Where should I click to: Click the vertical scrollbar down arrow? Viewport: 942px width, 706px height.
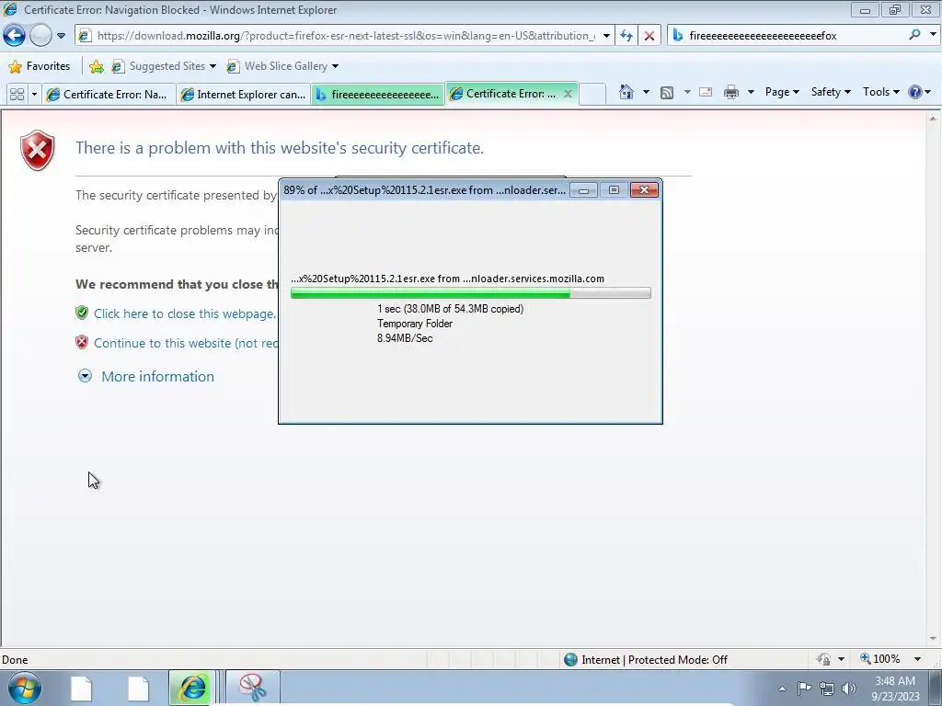tap(933, 639)
